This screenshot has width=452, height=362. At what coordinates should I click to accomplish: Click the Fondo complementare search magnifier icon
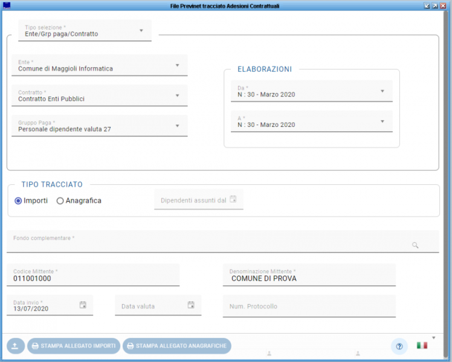415,245
